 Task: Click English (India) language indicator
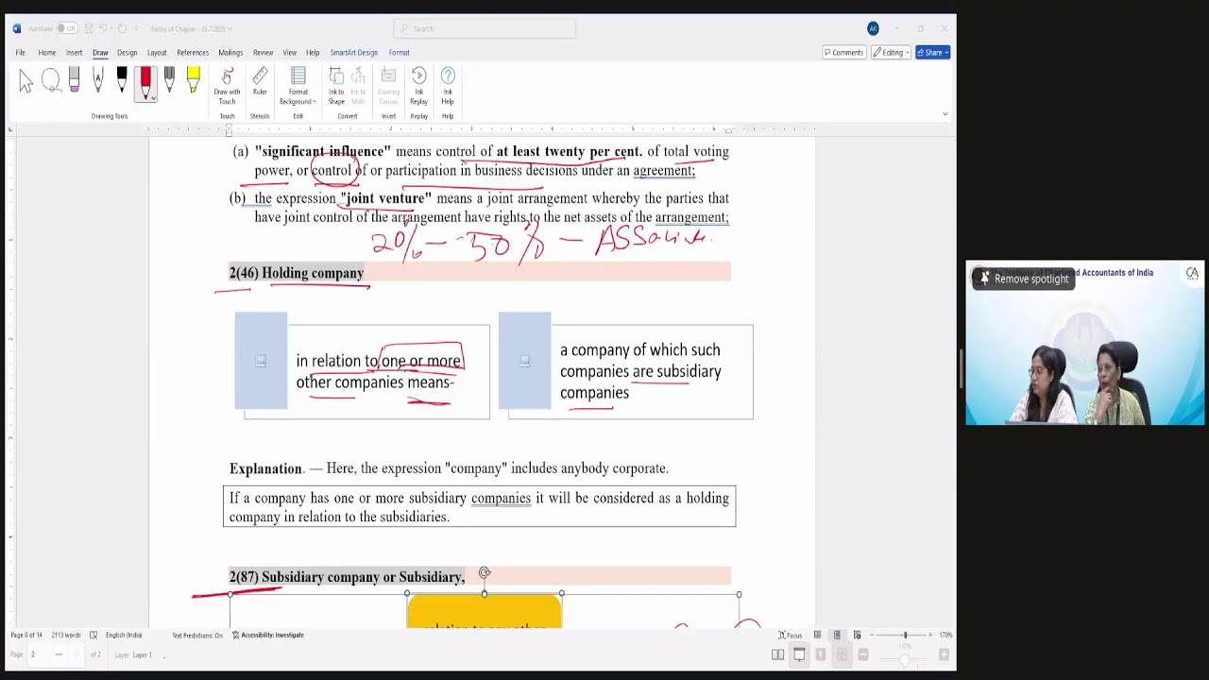[124, 636]
